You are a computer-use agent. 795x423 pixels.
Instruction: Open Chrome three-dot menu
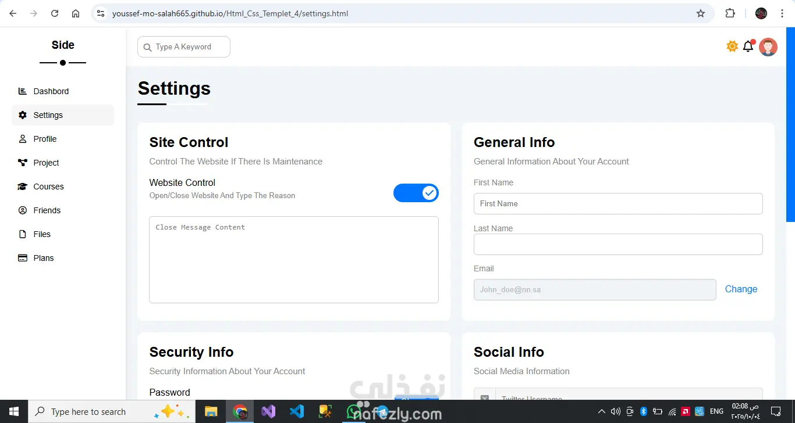tap(782, 13)
